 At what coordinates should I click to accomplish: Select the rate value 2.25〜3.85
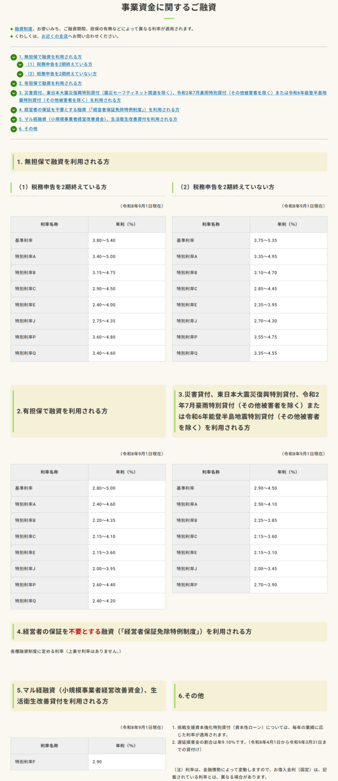[266, 521]
